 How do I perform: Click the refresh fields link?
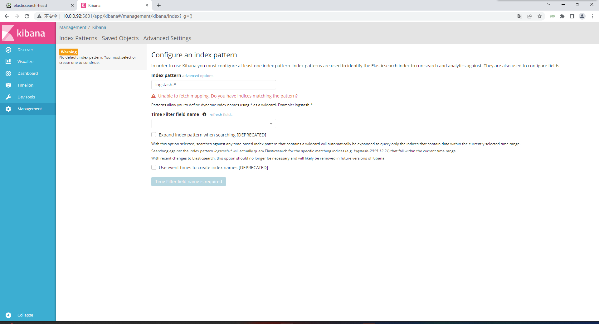point(221,115)
